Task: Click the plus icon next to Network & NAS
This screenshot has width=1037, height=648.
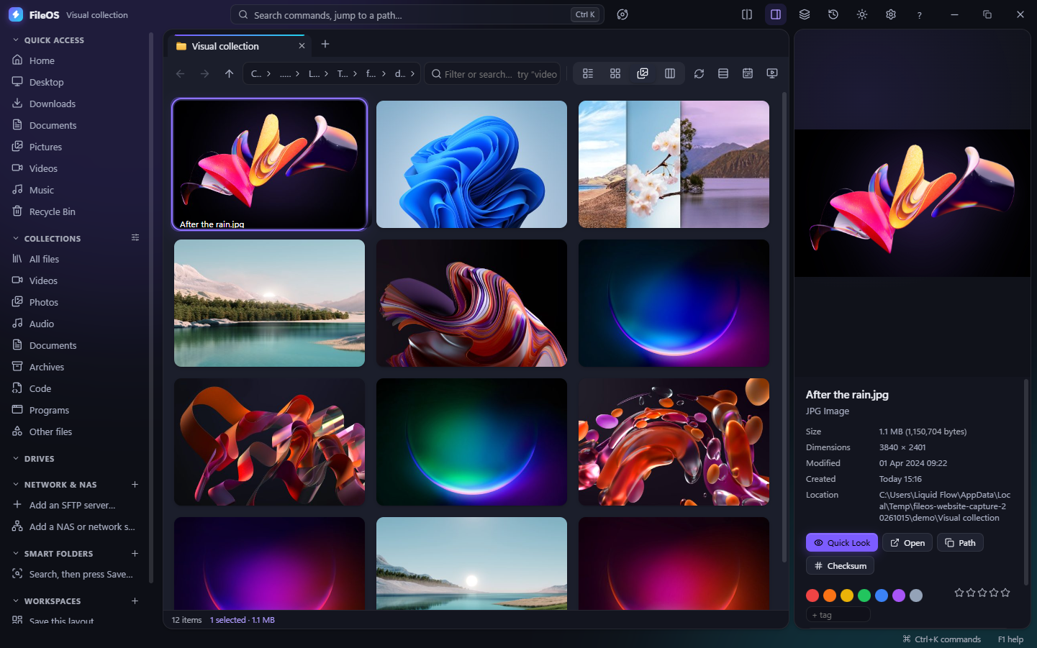Action: click(x=135, y=485)
